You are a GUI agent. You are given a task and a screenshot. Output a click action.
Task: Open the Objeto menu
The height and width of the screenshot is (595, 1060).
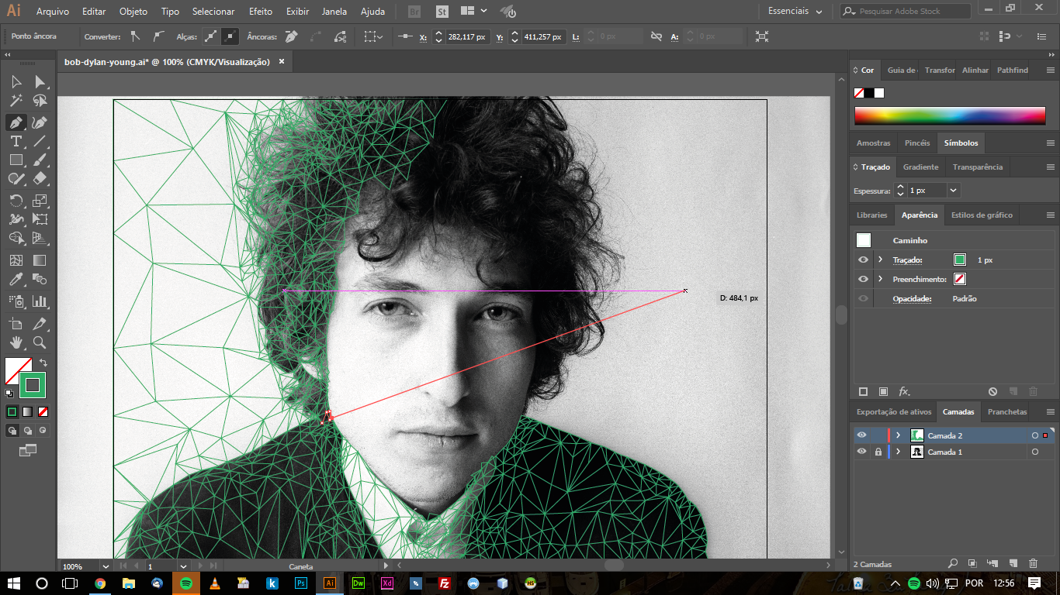(133, 12)
